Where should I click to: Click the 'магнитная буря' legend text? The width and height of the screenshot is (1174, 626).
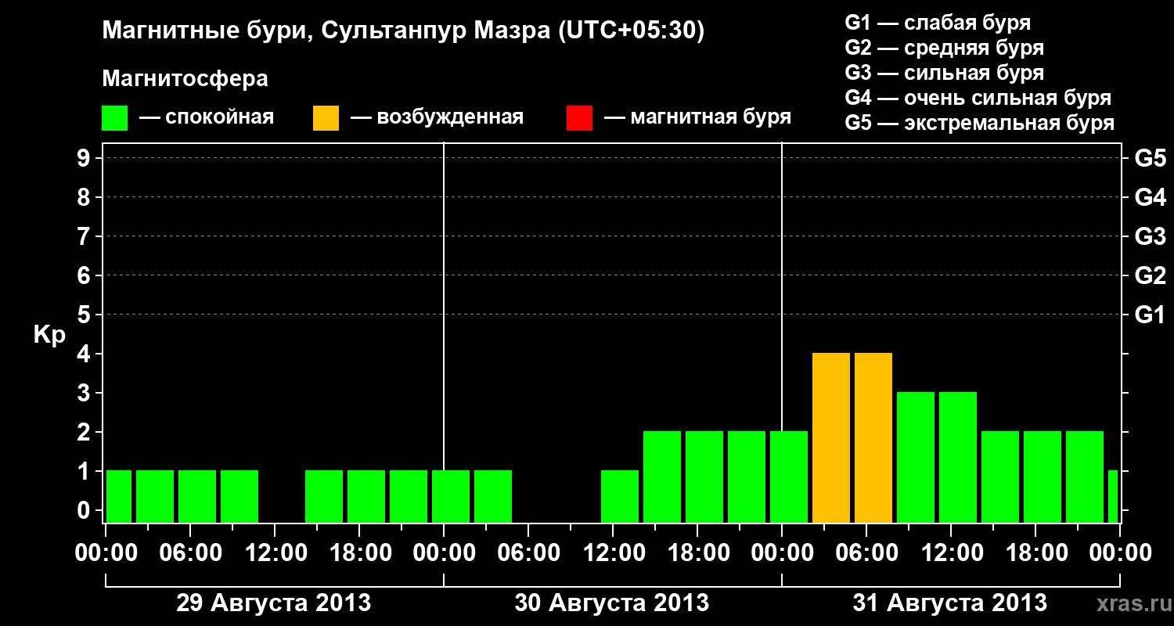[711, 118]
